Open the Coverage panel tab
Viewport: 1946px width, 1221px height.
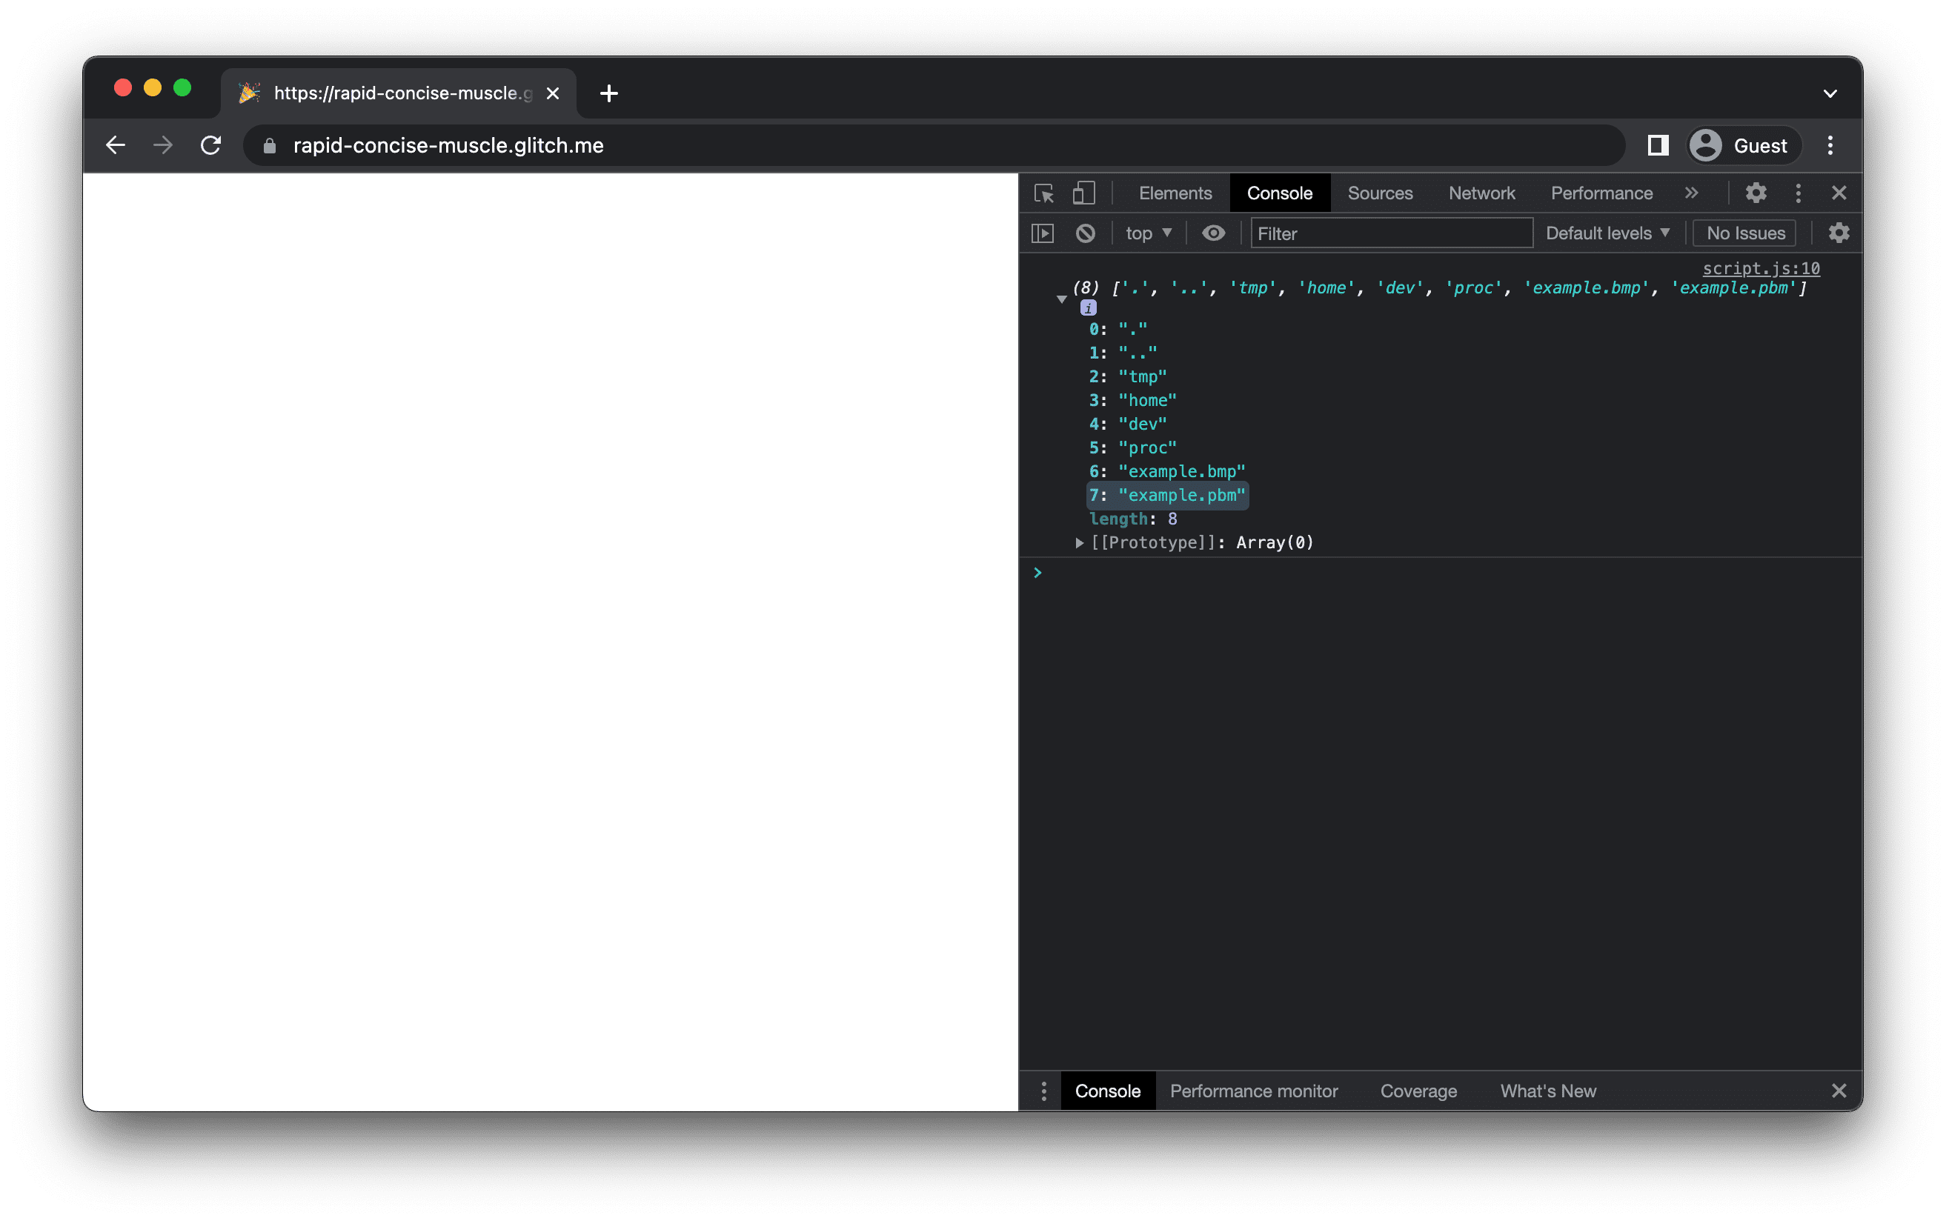pyautogui.click(x=1420, y=1090)
